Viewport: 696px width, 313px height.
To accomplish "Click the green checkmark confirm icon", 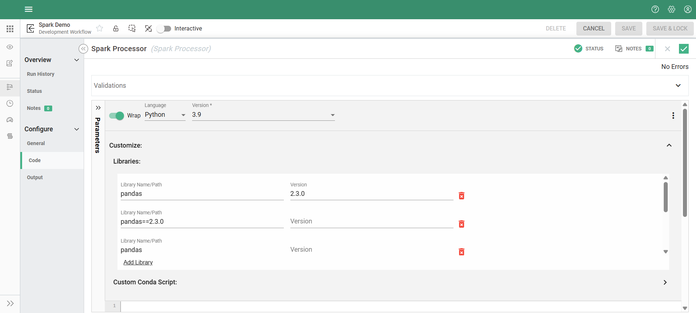I will pyautogui.click(x=683, y=49).
